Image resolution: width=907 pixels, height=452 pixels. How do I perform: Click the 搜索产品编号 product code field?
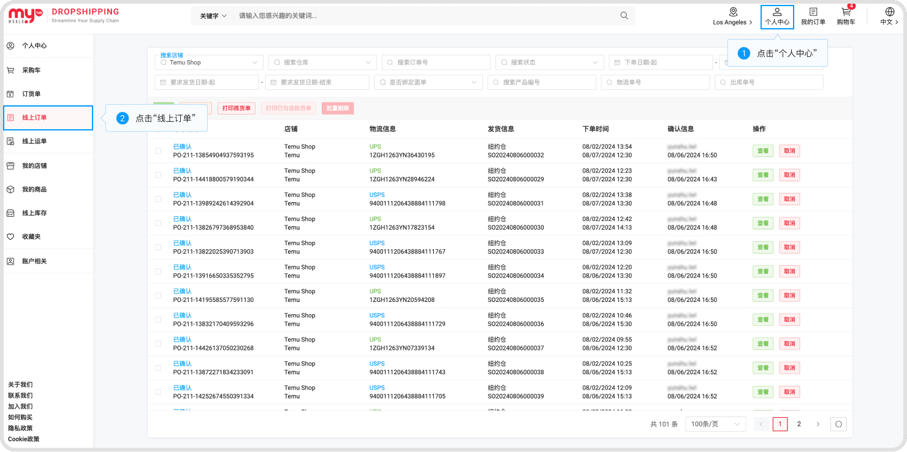[x=542, y=82]
